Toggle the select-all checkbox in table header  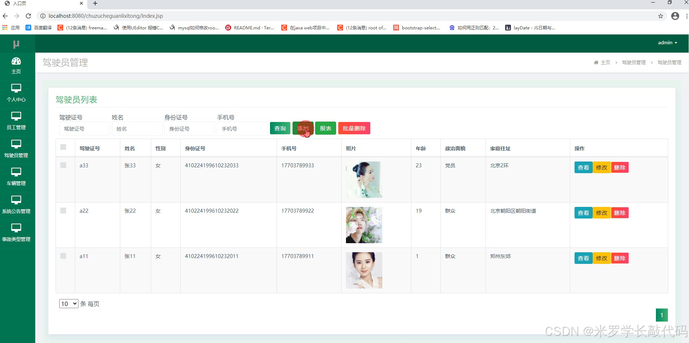(x=64, y=147)
